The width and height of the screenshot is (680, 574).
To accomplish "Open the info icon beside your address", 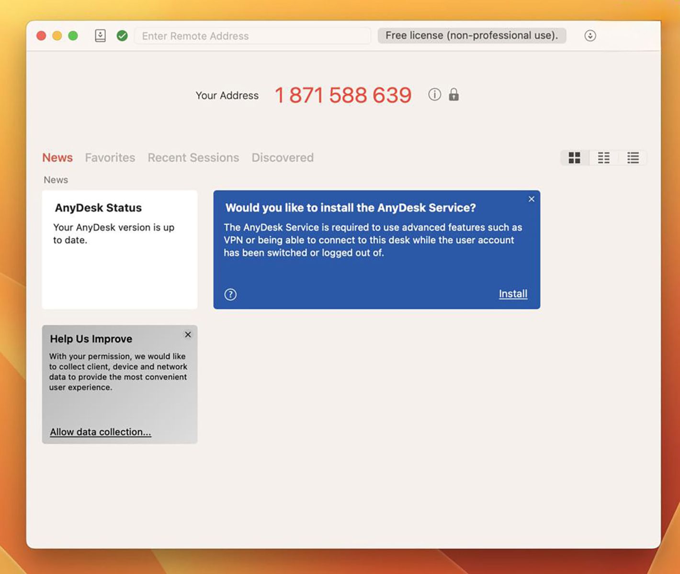I will (434, 95).
